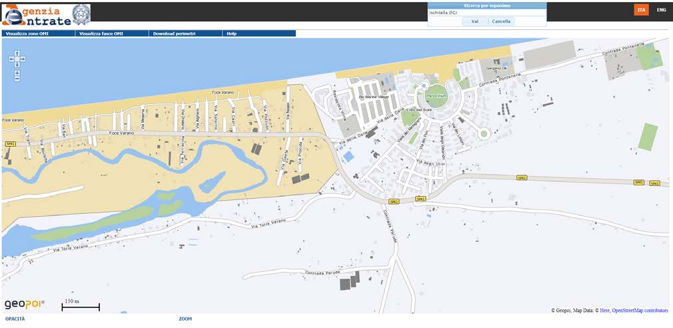Zoom out with the minus button

pos(17,79)
